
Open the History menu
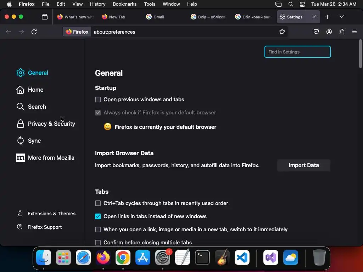(x=97, y=4)
